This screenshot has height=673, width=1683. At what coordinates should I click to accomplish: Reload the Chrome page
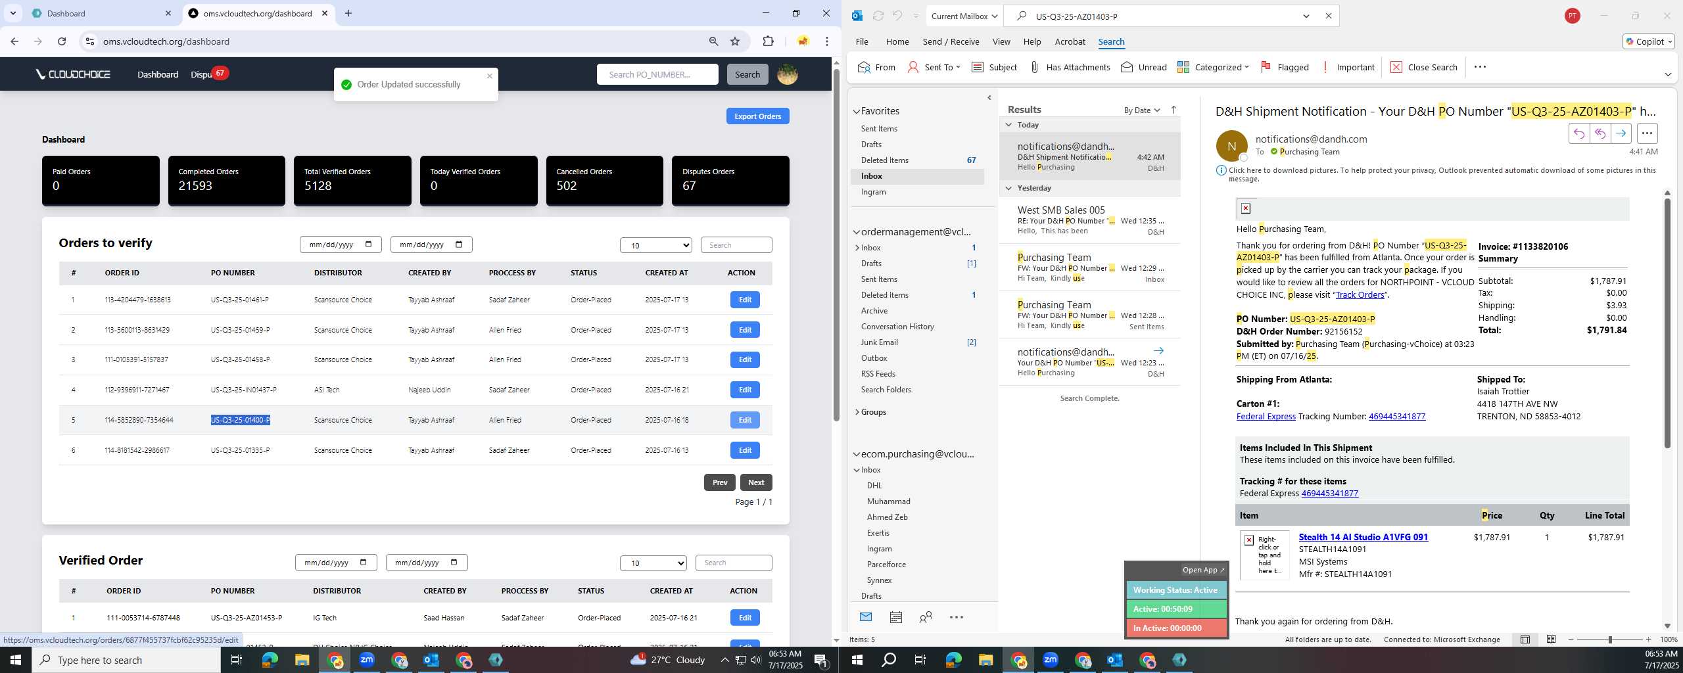click(x=62, y=41)
